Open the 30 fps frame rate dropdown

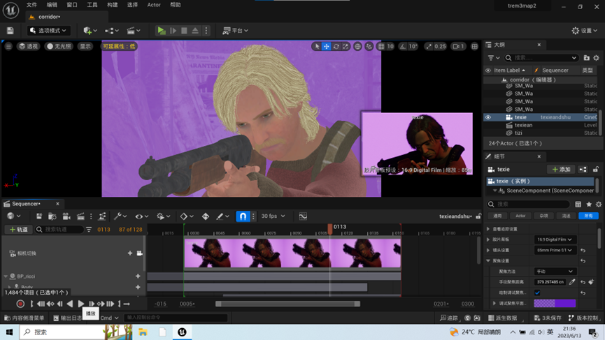273,216
